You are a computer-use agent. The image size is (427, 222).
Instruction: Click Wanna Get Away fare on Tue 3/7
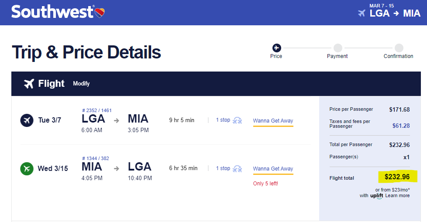click(x=273, y=121)
